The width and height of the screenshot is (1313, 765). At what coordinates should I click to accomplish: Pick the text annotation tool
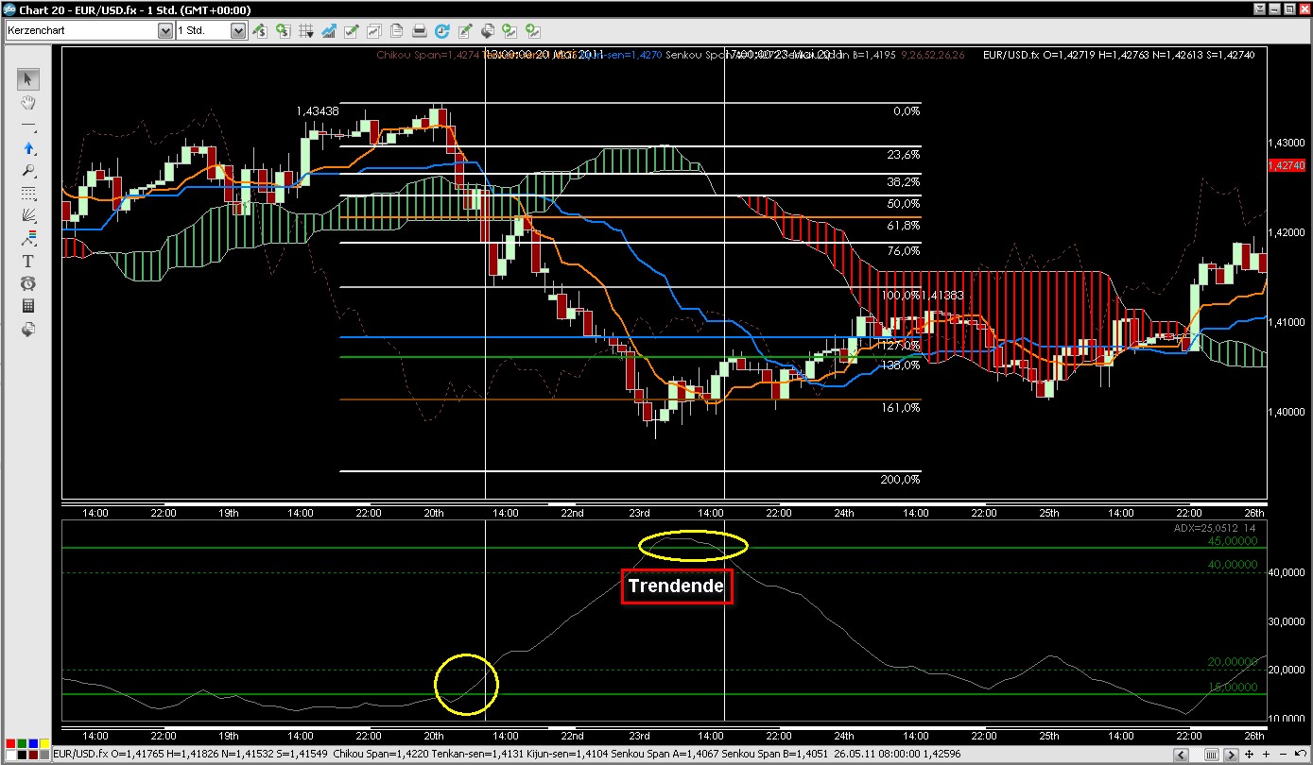[28, 261]
